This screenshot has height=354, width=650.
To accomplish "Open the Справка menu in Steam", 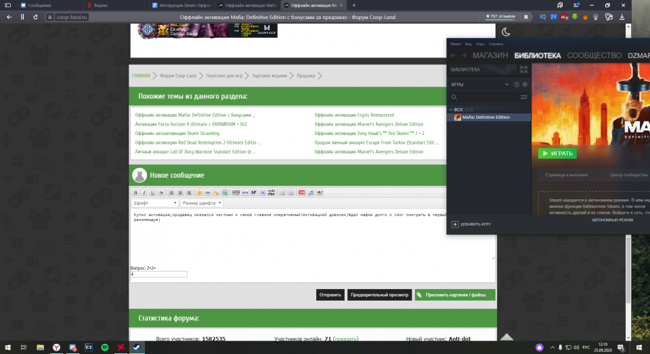I will tap(496, 44).
